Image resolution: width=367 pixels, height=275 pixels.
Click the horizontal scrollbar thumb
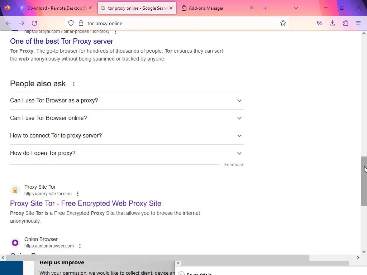158,257
